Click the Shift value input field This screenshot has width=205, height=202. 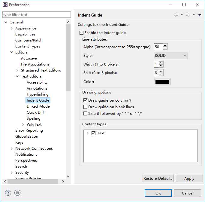pyautogui.click(x=156, y=72)
